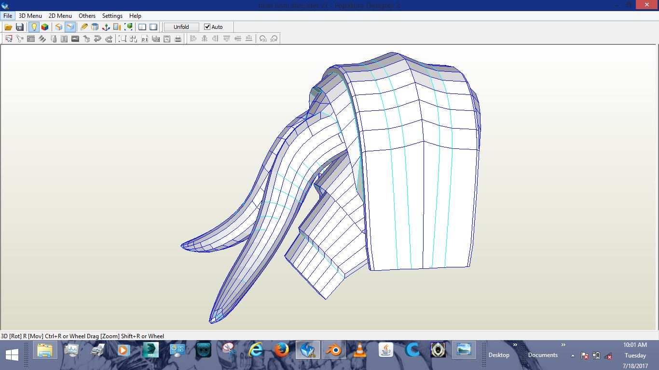Open the File menu
The height and width of the screenshot is (370, 659).
(x=8, y=15)
